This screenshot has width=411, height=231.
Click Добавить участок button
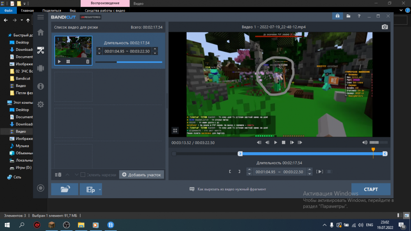[141, 175]
